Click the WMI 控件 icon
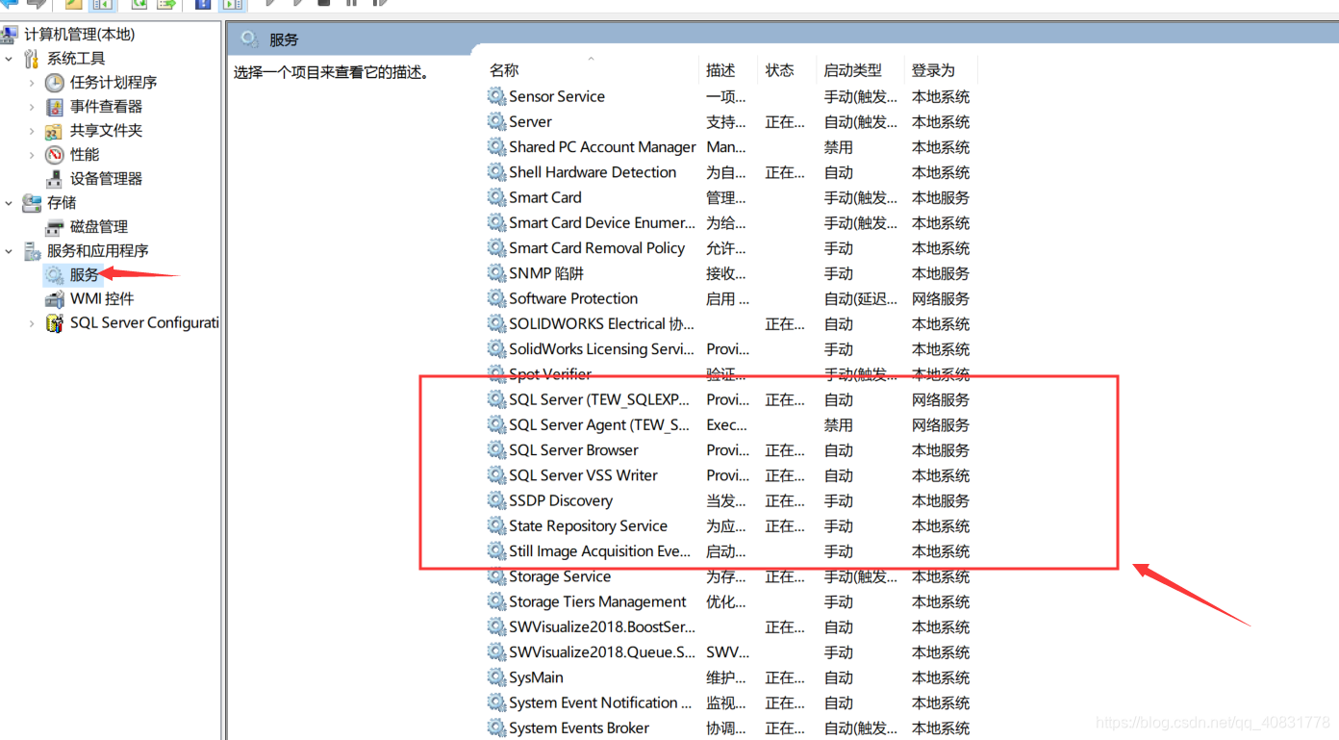Image resolution: width=1339 pixels, height=740 pixels. [x=55, y=299]
